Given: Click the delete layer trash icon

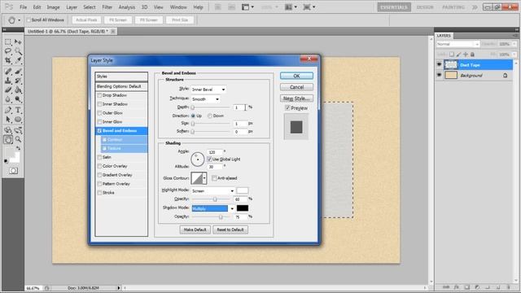Looking at the screenshot, I should tap(508, 287).
